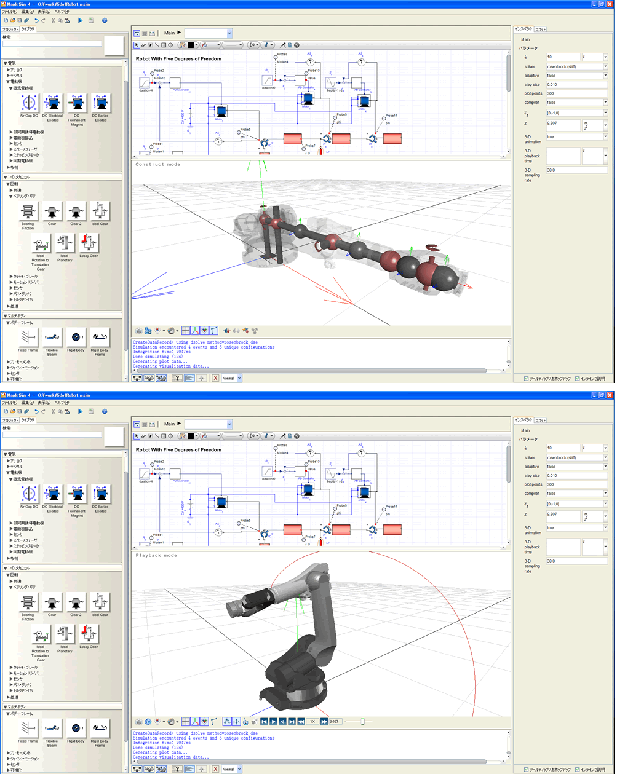This screenshot has height=774, width=617.
Task: Click the Redo arrow in lower window toolbar
Action: (44, 411)
